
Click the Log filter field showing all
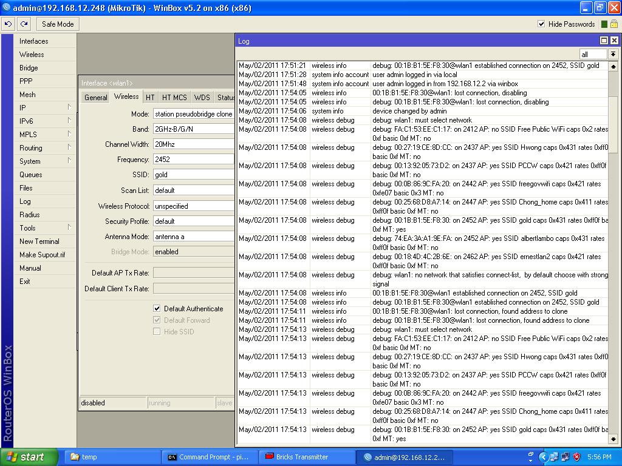pos(593,54)
